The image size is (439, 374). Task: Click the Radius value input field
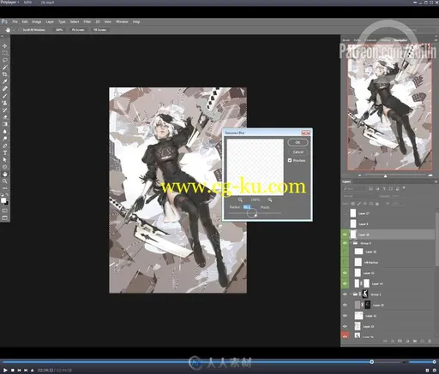(x=247, y=207)
